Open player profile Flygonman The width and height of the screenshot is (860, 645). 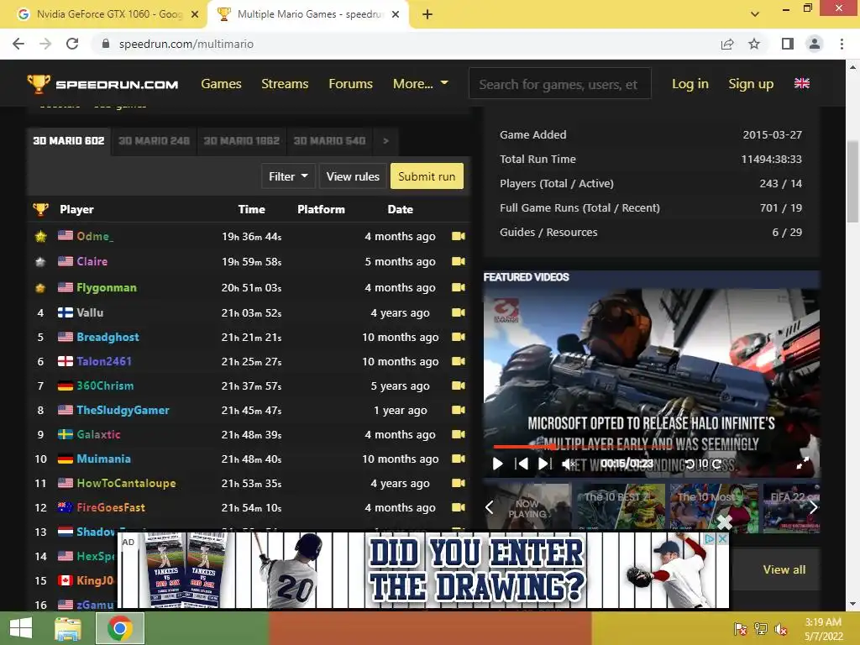click(107, 287)
